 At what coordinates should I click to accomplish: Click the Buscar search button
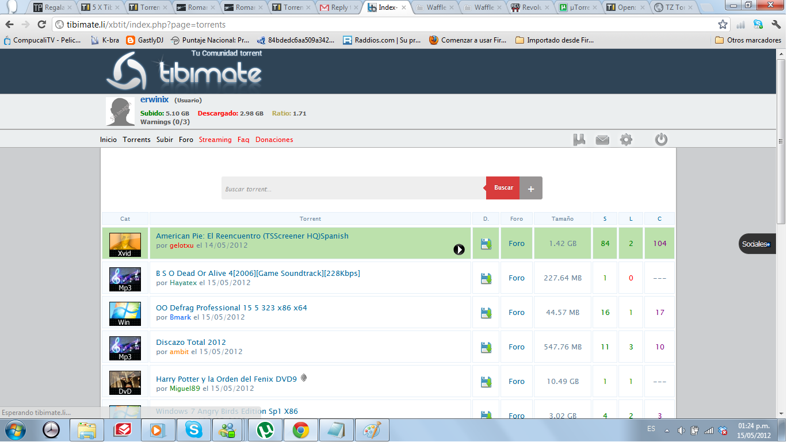503,188
